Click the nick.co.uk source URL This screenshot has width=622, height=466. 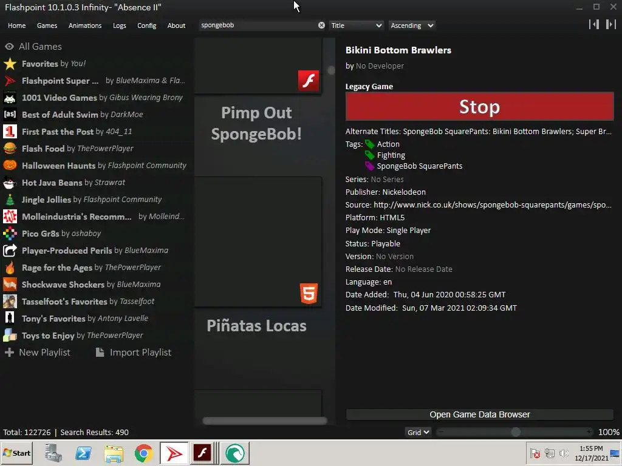(492, 205)
